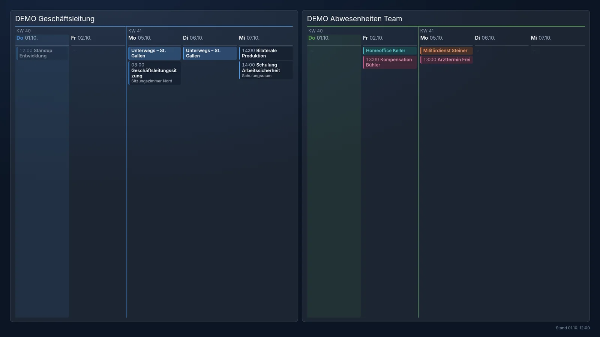Select Di 06.10. header in Abwesenheiten Team calendar
The height and width of the screenshot is (337, 600).
click(485, 38)
